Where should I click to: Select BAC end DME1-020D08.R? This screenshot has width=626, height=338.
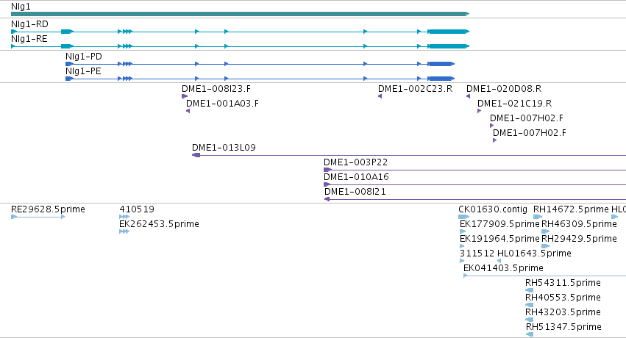pyautogui.click(x=504, y=88)
